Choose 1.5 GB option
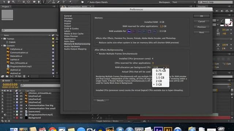Screen dimensions: 234x131 pyautogui.click(x=161, y=78)
